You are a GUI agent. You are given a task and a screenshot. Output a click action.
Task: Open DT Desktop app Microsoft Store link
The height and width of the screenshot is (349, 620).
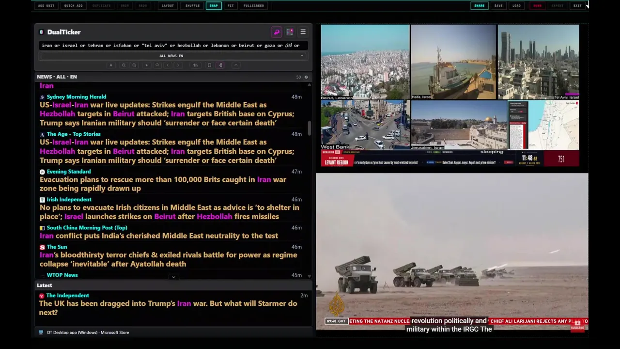click(88, 333)
